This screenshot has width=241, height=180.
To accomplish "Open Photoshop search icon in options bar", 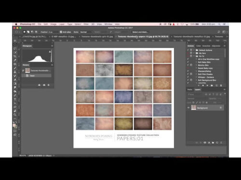I will point(219,32).
